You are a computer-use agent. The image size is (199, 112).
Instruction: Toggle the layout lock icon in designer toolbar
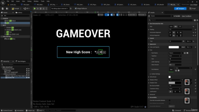click(108, 15)
